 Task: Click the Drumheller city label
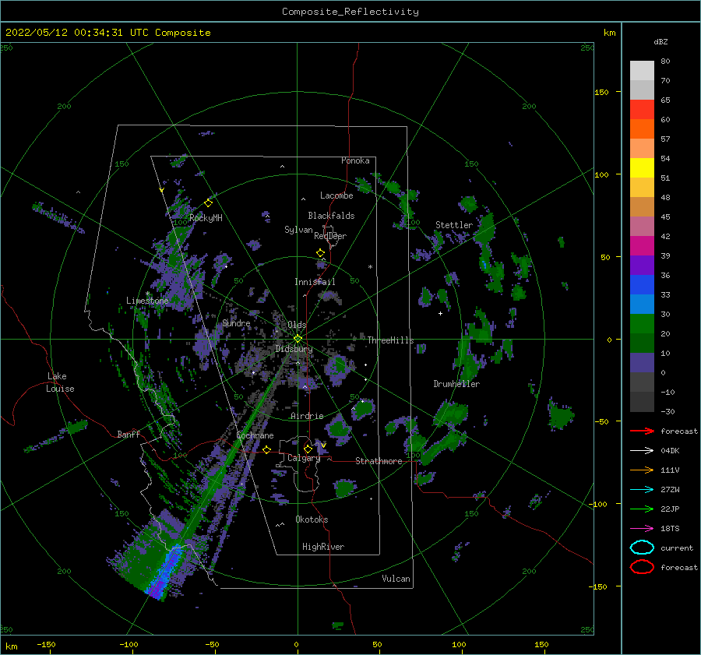point(456,384)
